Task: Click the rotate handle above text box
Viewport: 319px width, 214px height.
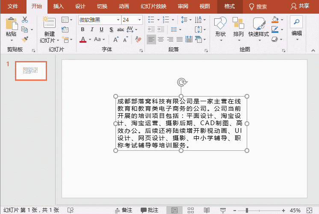Action: tap(181, 82)
